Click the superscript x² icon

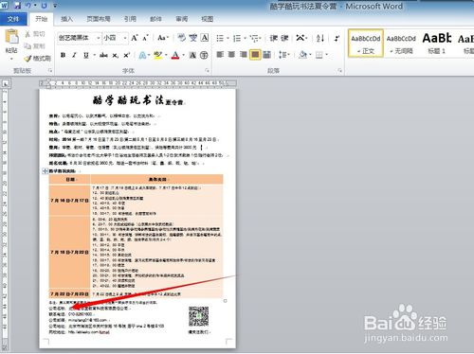tap(127, 55)
